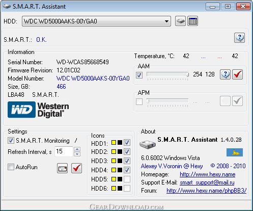The height and width of the screenshot is (211, 253).
Task: Click the hard drive logo in About
Action: tap(148, 144)
